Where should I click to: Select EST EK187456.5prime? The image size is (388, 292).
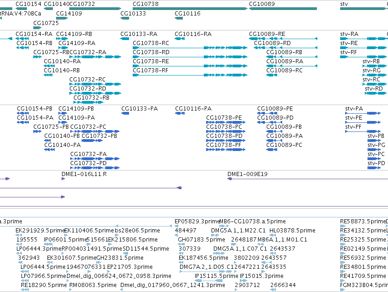[203, 258]
